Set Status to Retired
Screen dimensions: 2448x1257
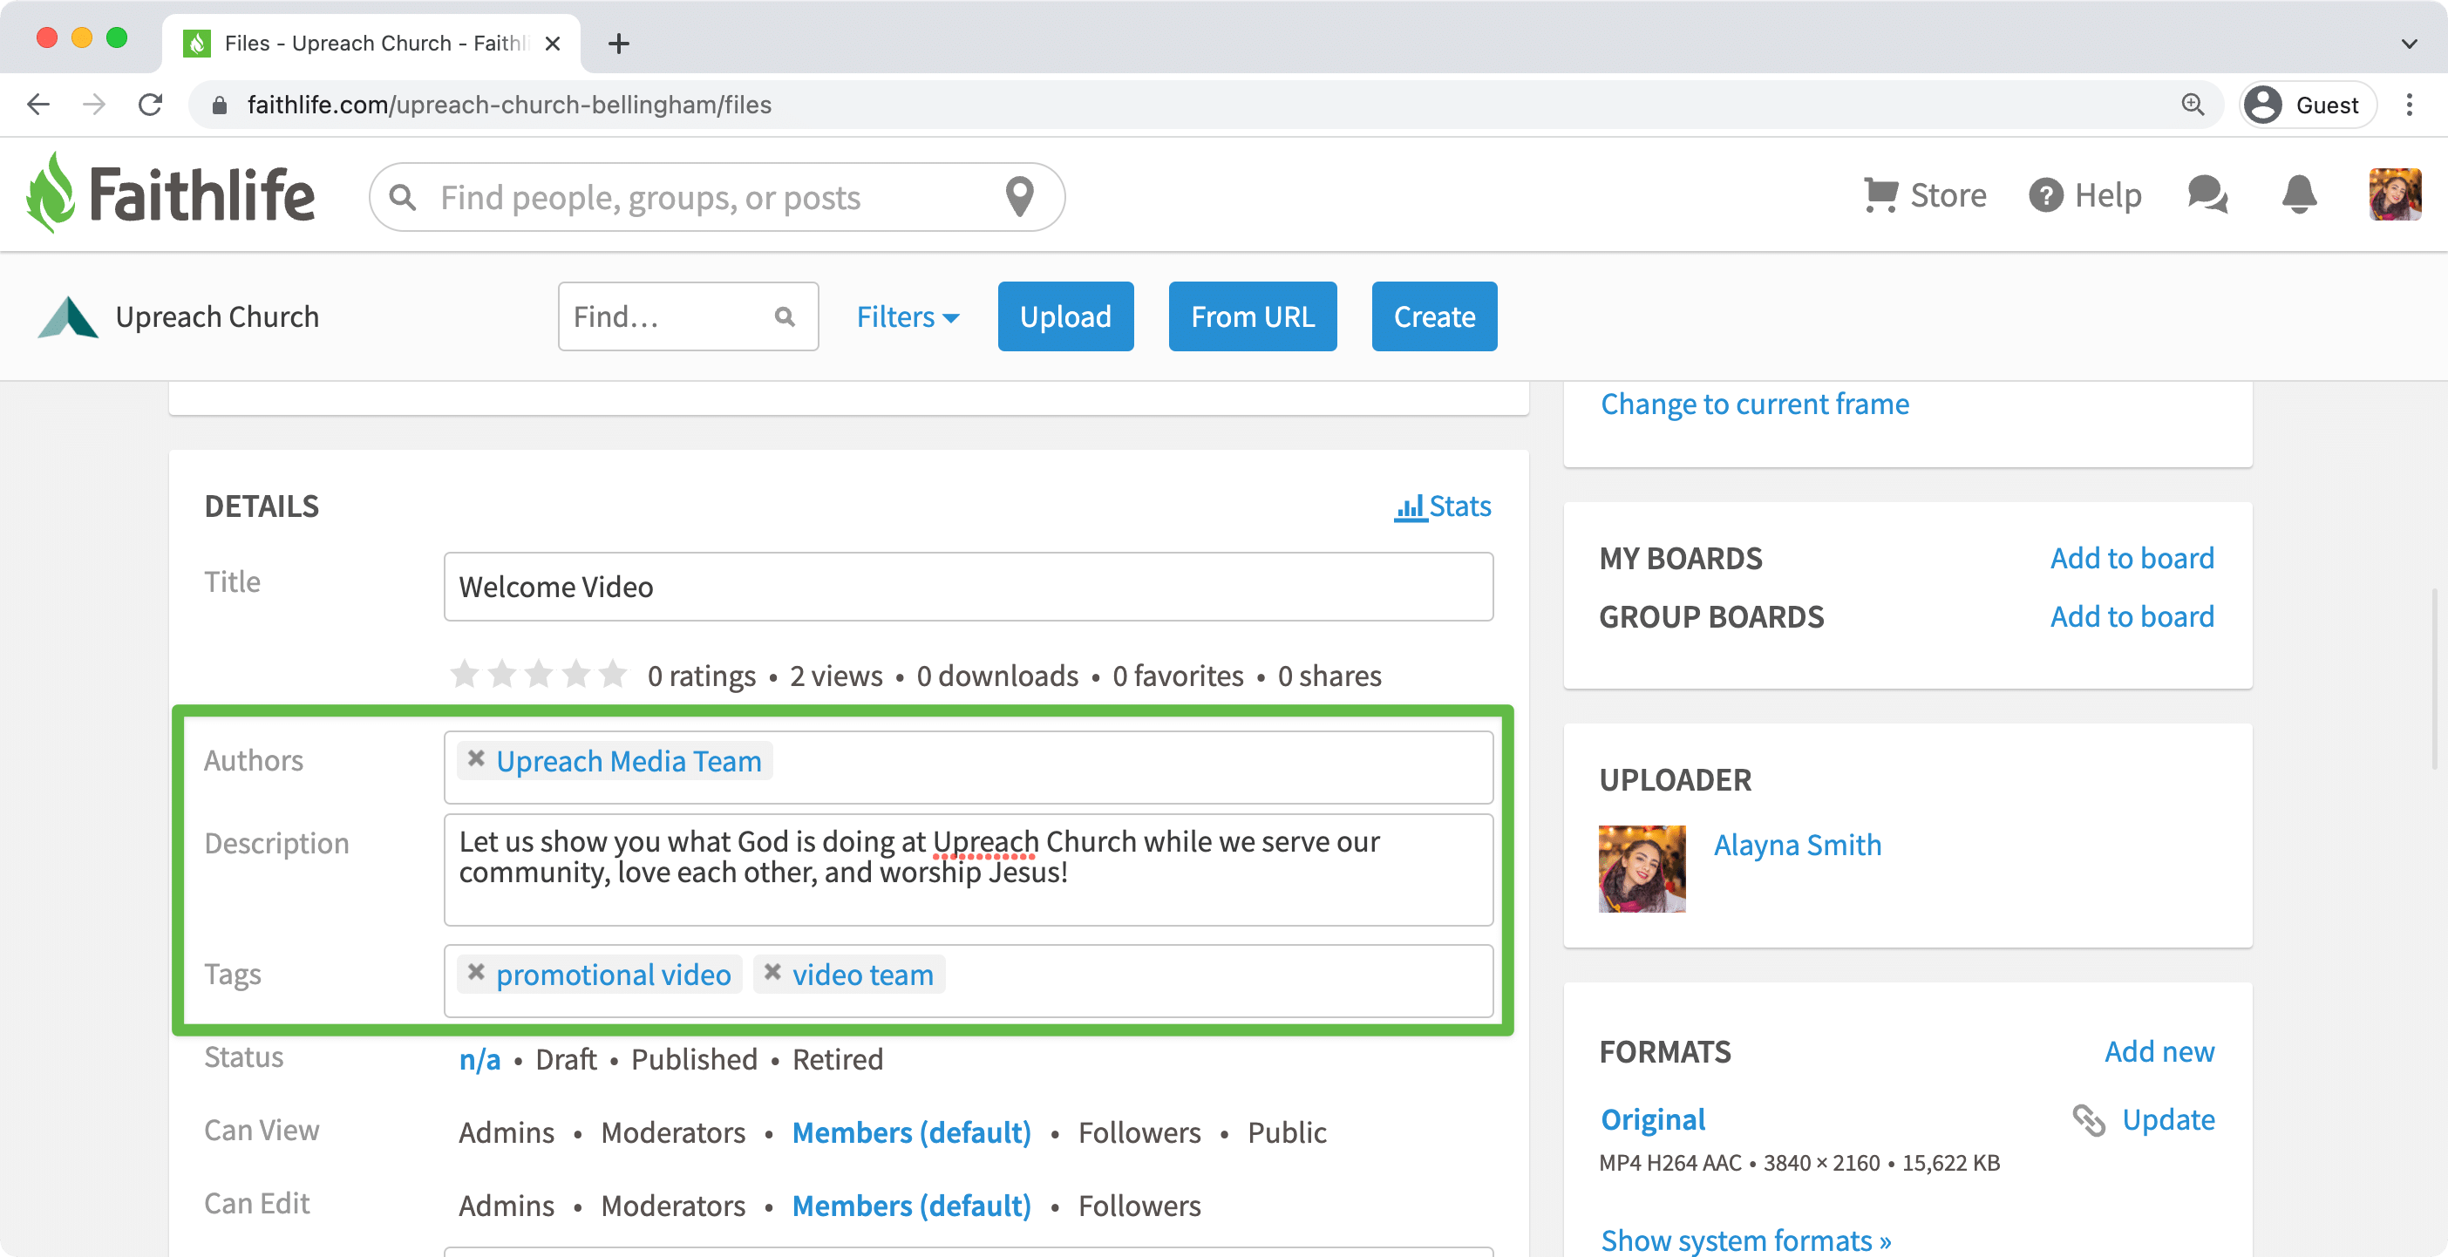[838, 1059]
